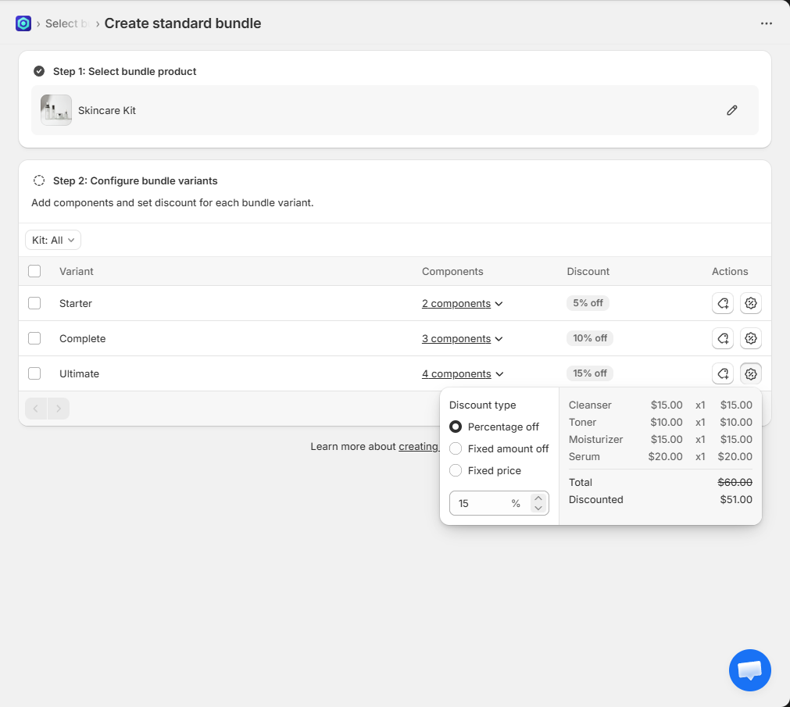Viewport: 790px width, 707px height.
Task: Open discount settings for Starter variant
Action: pyautogui.click(x=751, y=303)
